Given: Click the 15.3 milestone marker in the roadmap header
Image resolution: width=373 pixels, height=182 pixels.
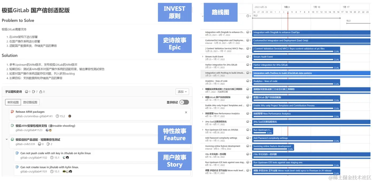Looking at the screenshot, I should click(x=348, y=21).
